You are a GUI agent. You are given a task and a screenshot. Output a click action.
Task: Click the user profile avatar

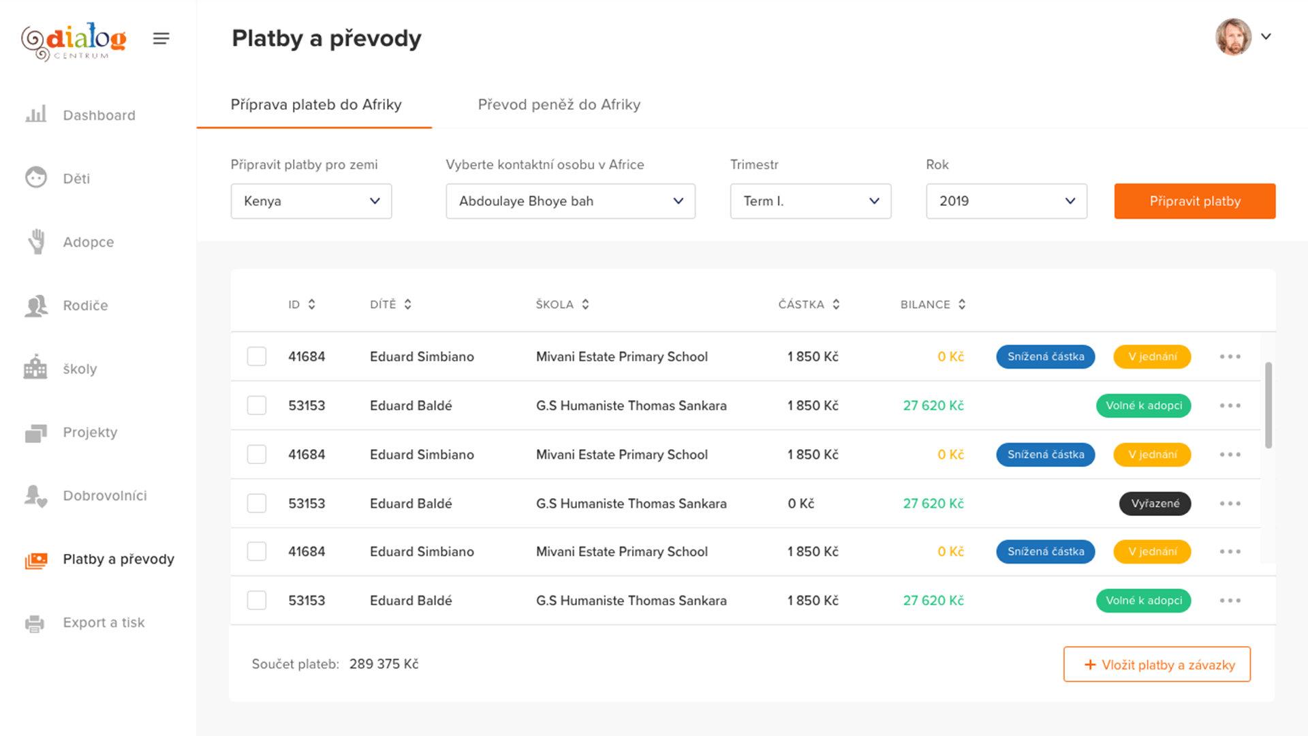(x=1233, y=37)
